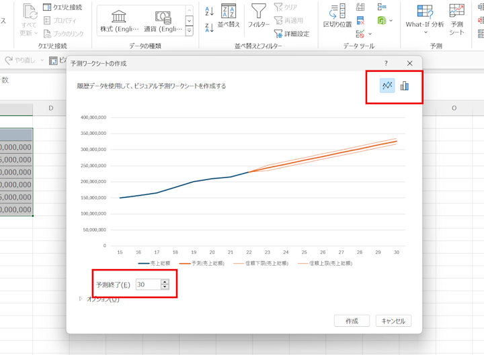Click the Data Model green icon
This screenshot has height=355, width=484.
(x=382, y=20)
